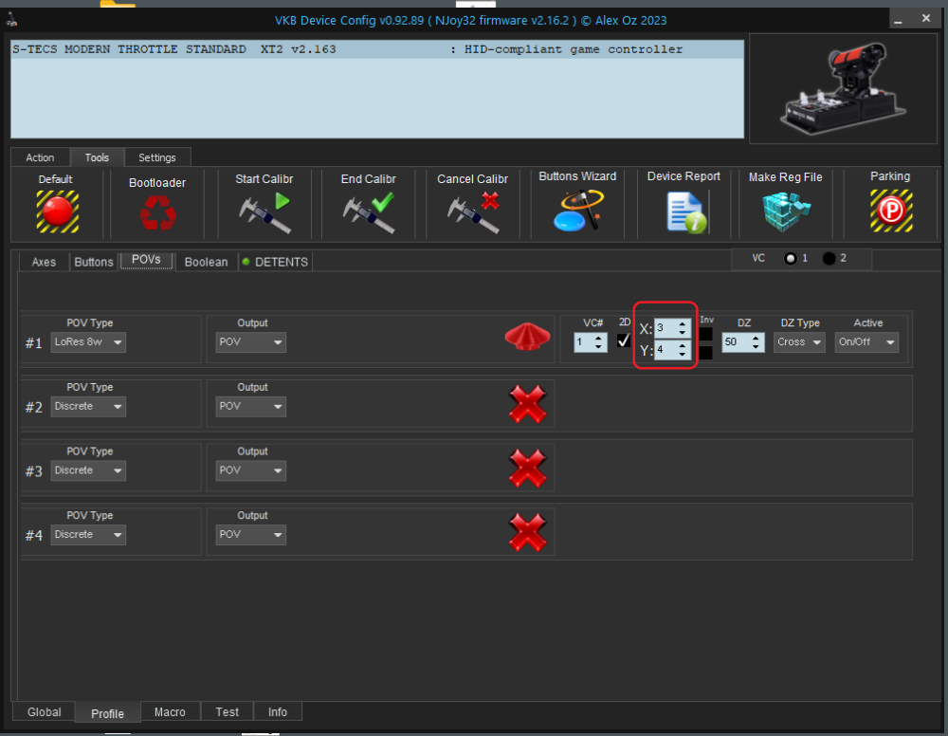This screenshot has width=948, height=736.
Task: Open the Active On/Off dropdown
Action: point(866,342)
